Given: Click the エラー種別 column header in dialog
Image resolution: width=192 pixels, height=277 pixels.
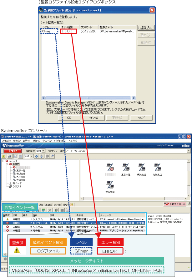Looking at the screenshot, I should pos(69,27).
